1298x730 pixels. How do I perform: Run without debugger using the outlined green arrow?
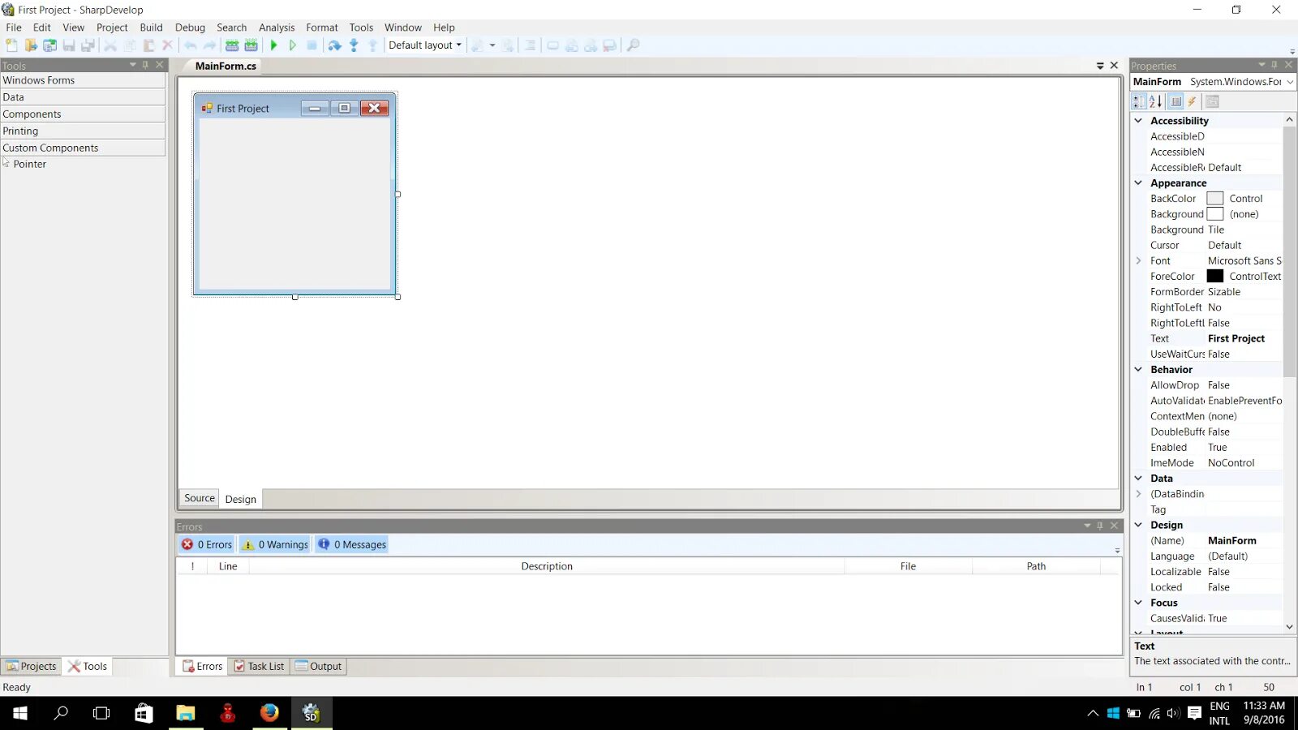tap(293, 45)
